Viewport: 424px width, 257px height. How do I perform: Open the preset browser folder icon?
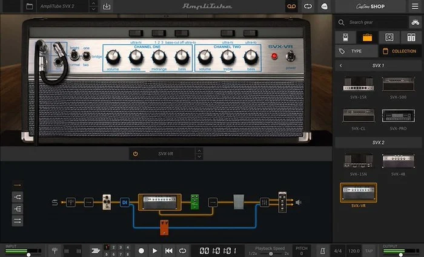point(29,7)
